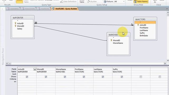Open the ActorID field dropdown in grid
This screenshot has height=95, width=169.
[x=35, y=69]
